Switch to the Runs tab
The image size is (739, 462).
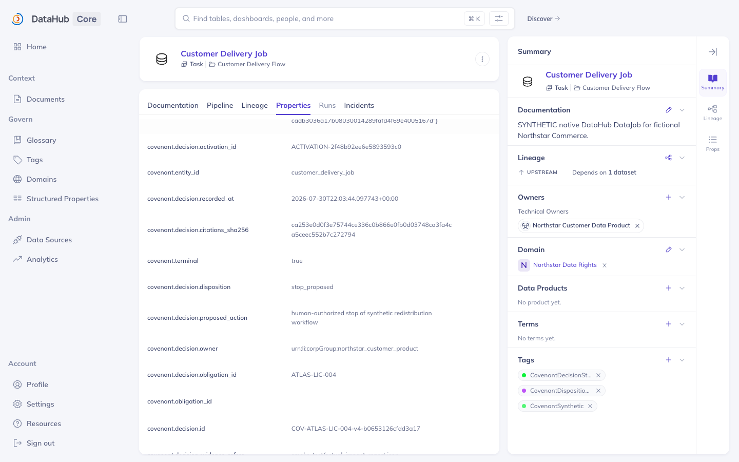click(327, 105)
